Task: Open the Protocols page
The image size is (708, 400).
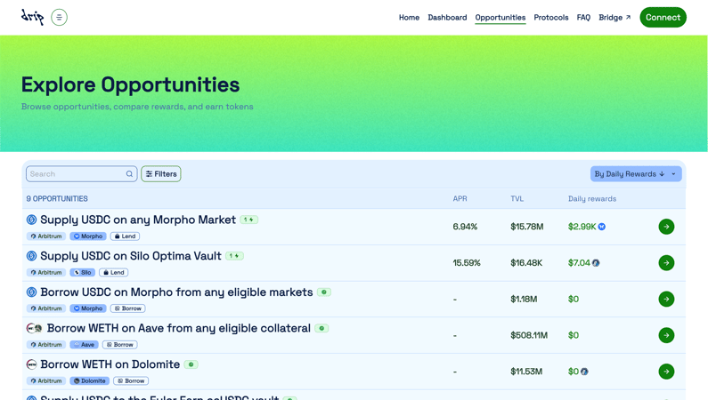Action: pos(550,18)
